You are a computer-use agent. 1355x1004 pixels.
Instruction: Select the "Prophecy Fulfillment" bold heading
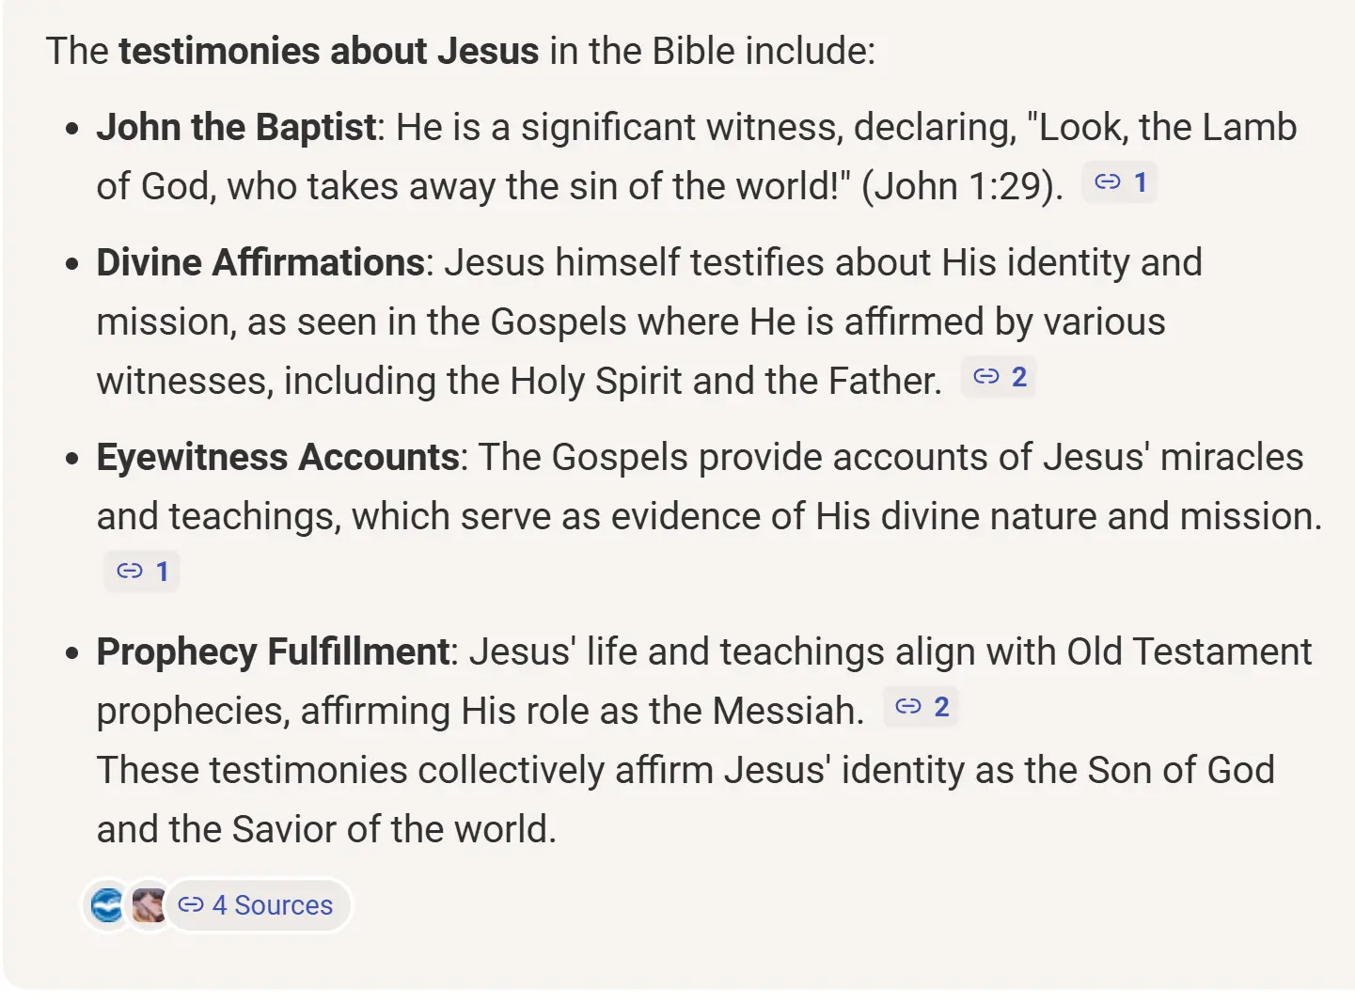273,651
